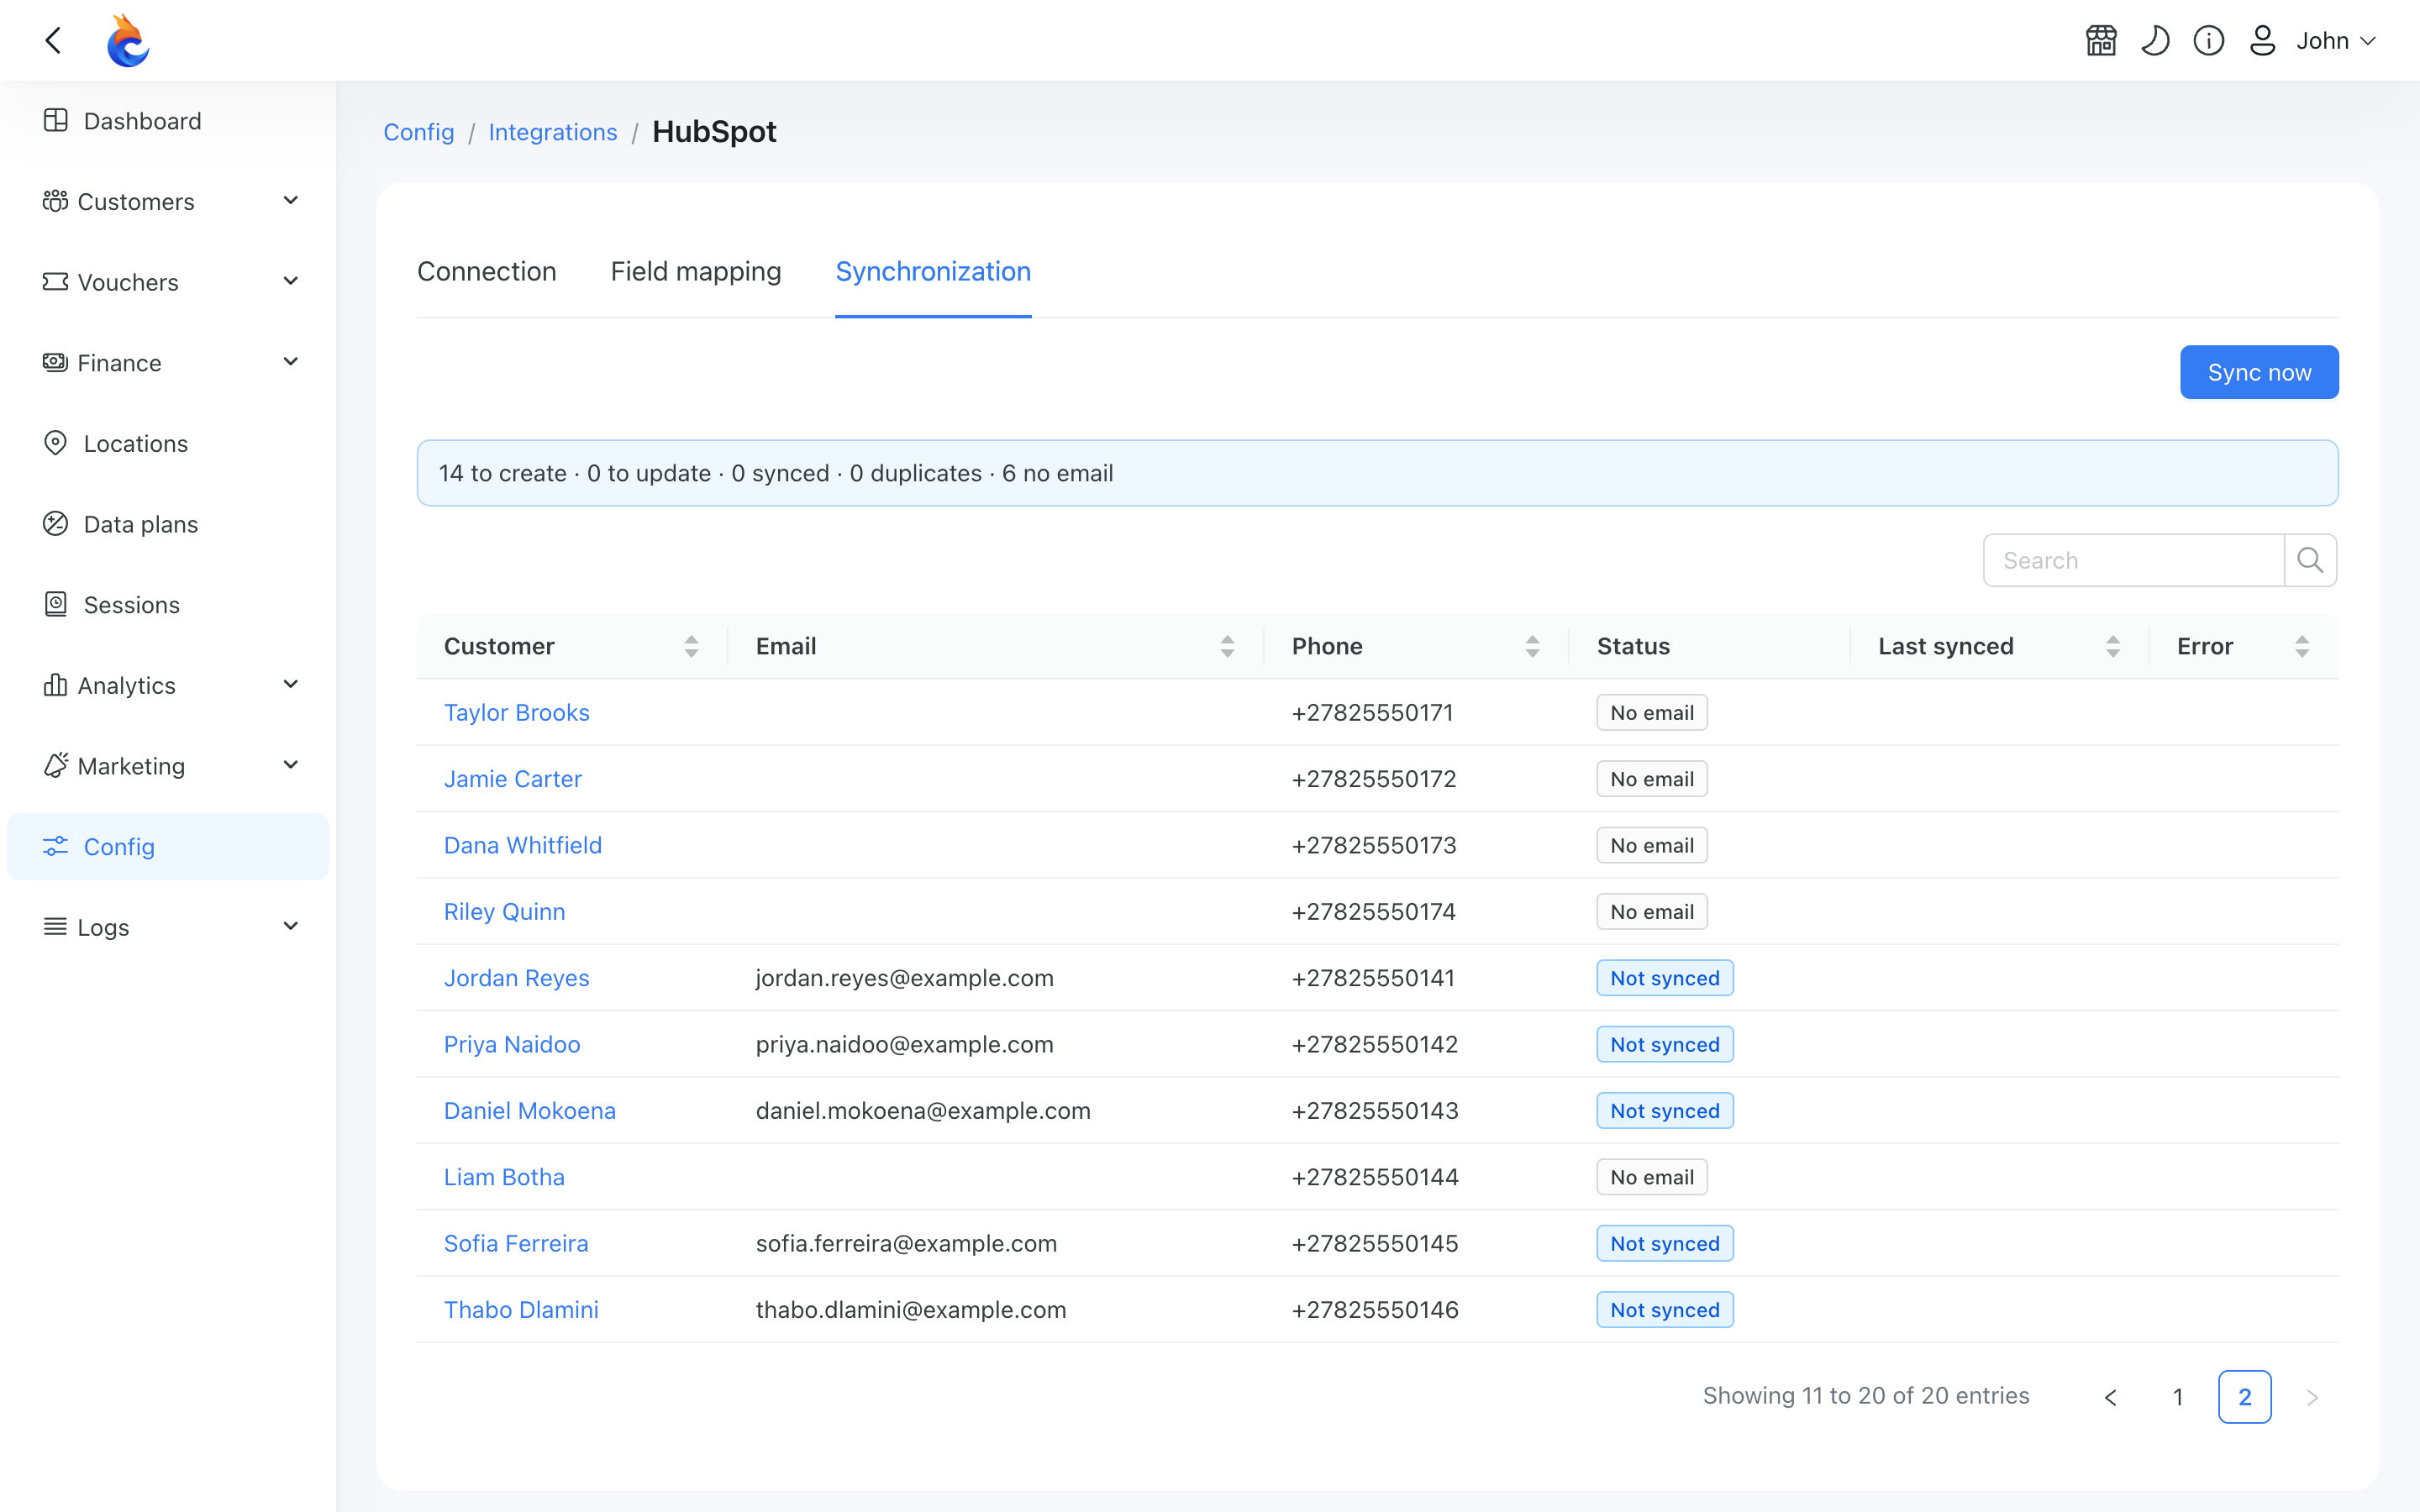Expand the Finance sidebar menu
The image size is (2420, 1512).
168,363
